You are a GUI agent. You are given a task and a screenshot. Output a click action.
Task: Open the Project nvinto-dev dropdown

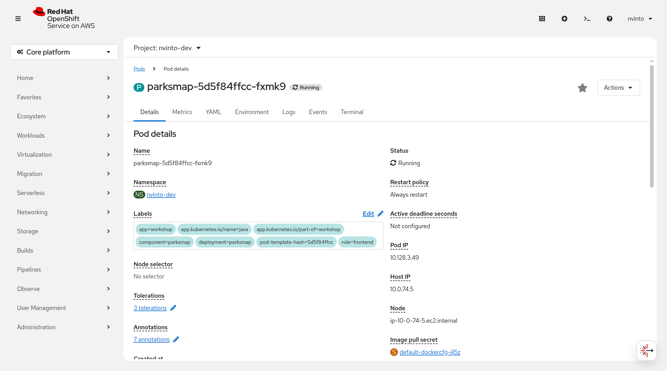click(x=167, y=48)
